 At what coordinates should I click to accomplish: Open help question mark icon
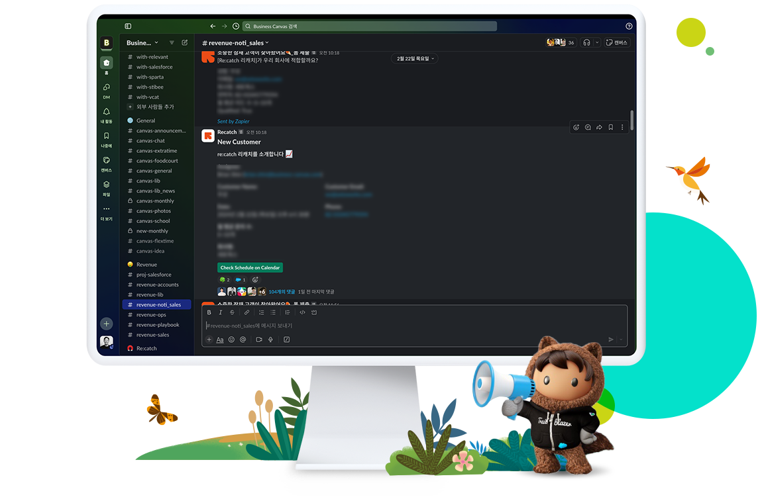[x=629, y=26]
